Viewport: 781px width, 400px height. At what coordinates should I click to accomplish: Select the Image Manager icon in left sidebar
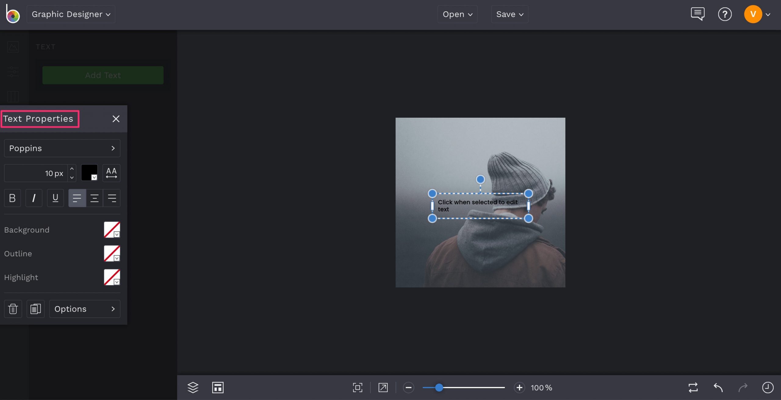[13, 47]
